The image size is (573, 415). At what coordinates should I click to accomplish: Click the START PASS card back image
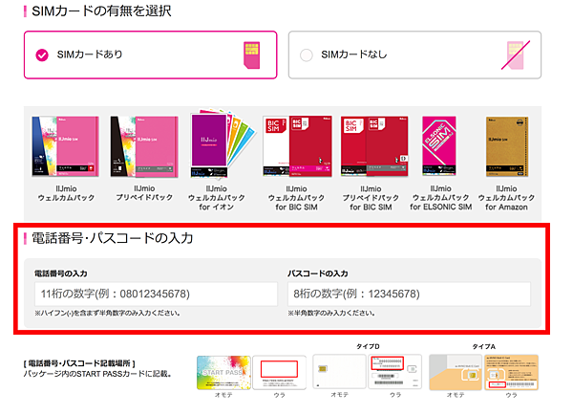click(279, 373)
